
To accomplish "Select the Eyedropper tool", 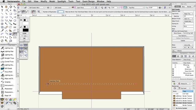I will tap(6, 24).
